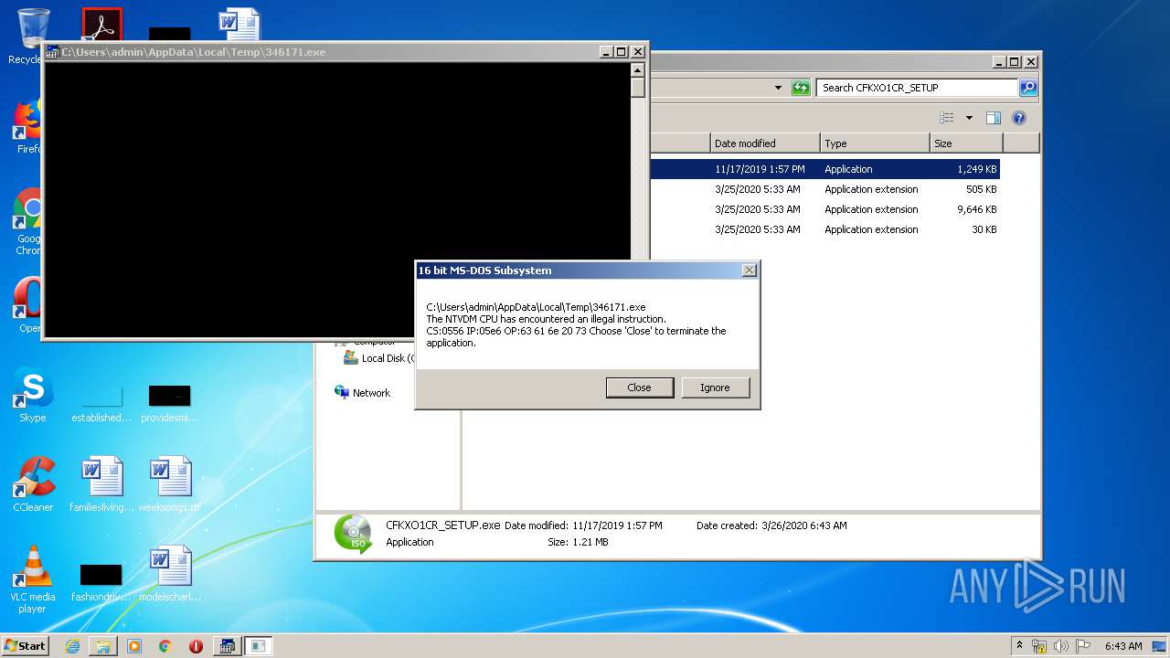This screenshot has height=658, width=1170.
Task: Click Ignore in the MS-DOS Subsystem dialog
Action: point(715,387)
